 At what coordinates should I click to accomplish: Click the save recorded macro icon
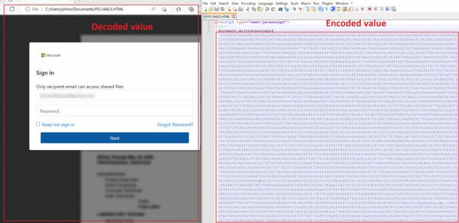394,10
